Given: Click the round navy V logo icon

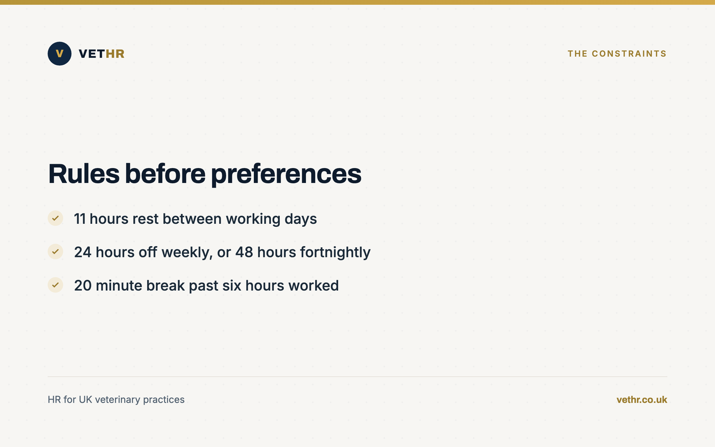Looking at the screenshot, I should [x=59, y=54].
